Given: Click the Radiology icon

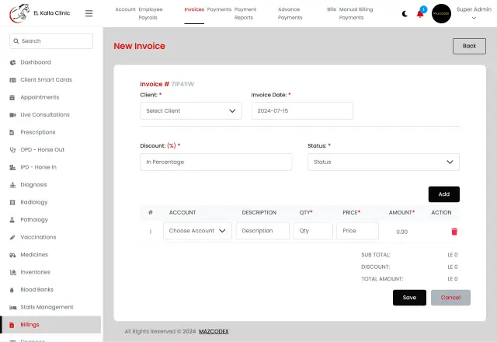Looking at the screenshot, I should tap(12, 202).
